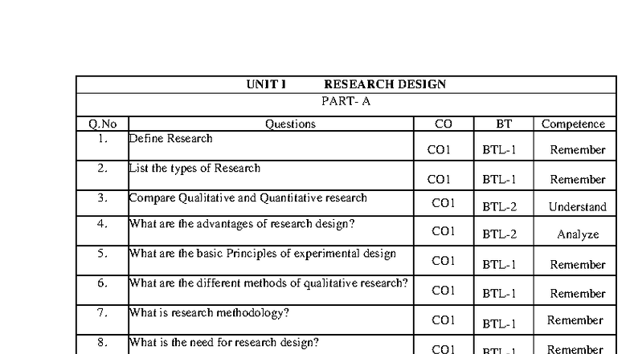This screenshot has width=630, height=354.
Task: Click the Q.No column header
Action: 103,124
